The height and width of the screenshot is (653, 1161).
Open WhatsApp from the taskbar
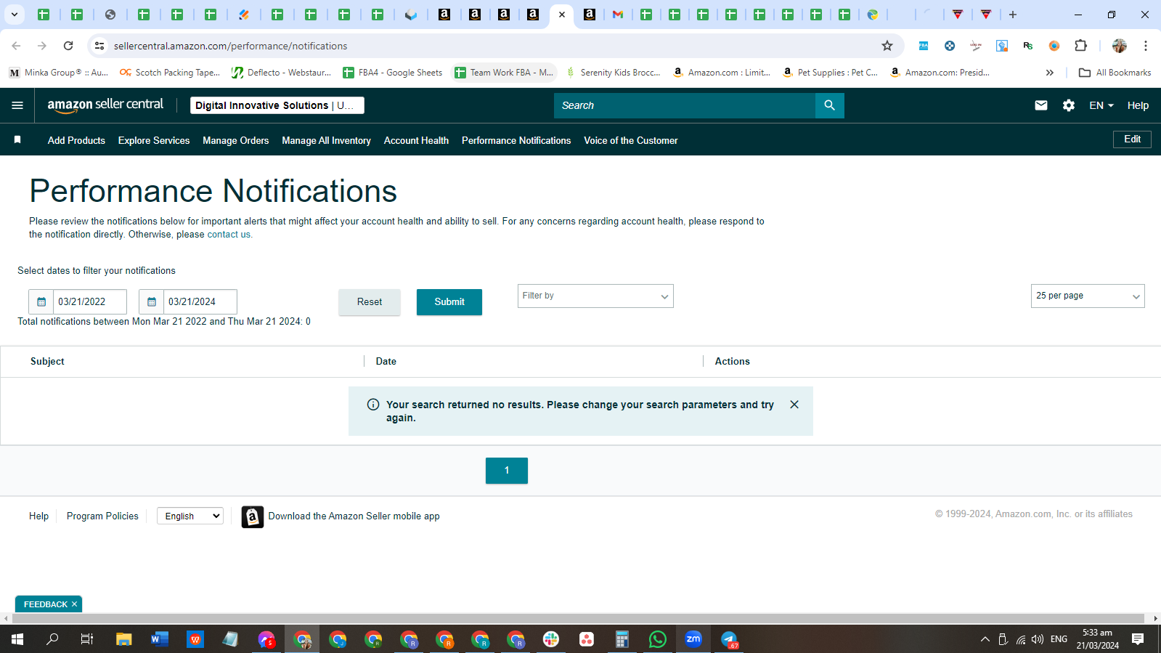[x=658, y=639]
